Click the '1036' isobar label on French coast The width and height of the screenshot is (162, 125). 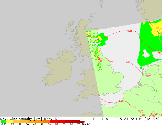click(x=121, y=101)
